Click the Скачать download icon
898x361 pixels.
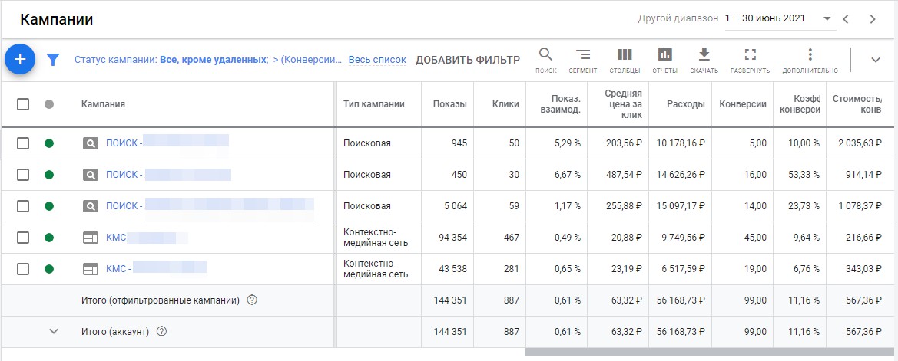pyautogui.click(x=704, y=55)
